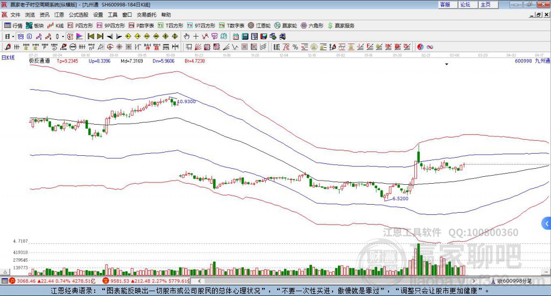Click the 10.9300 high price label
The width and height of the screenshot is (551, 296).
pos(186,102)
